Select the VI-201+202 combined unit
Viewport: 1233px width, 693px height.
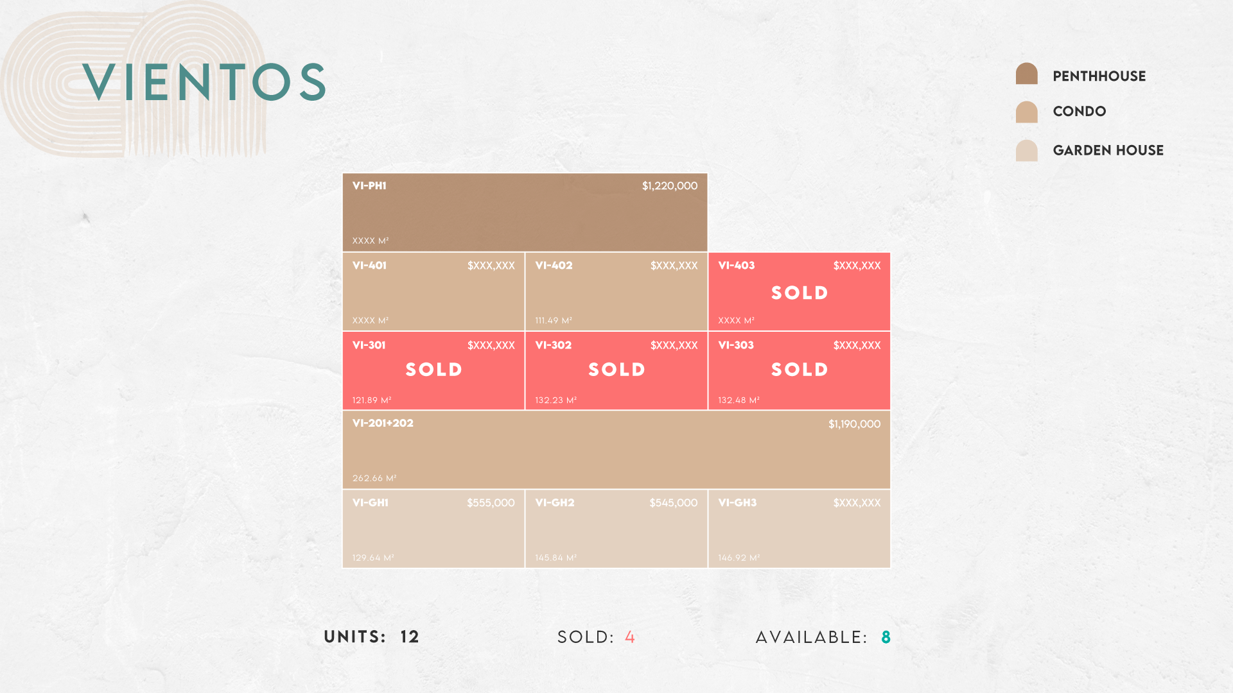(x=616, y=450)
